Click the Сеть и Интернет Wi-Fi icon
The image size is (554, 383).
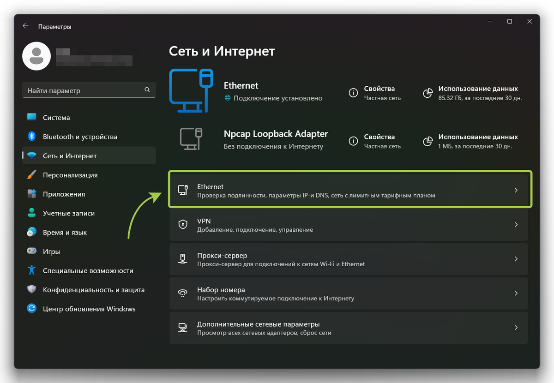tap(32, 156)
